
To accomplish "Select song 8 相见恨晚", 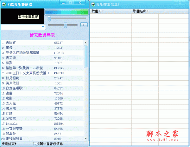I will [42, 78].
